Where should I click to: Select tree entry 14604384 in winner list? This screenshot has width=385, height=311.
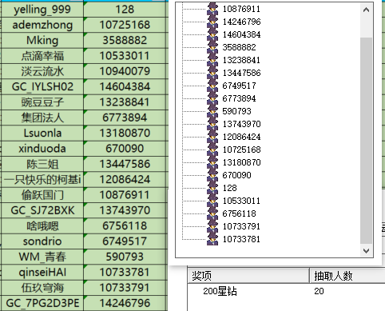click(x=241, y=34)
